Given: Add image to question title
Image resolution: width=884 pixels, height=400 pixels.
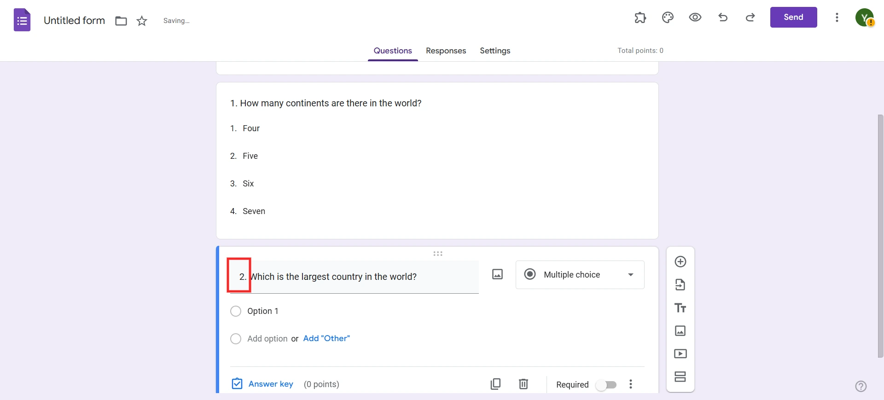Looking at the screenshot, I should click(497, 274).
